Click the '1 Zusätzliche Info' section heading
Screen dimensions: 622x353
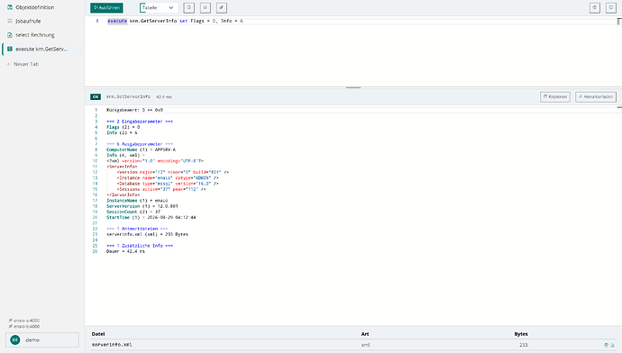pos(140,246)
